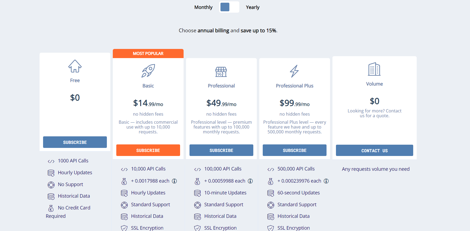Click the lifebuoy icon beside No Support
The image size is (470, 231).
tap(51, 185)
